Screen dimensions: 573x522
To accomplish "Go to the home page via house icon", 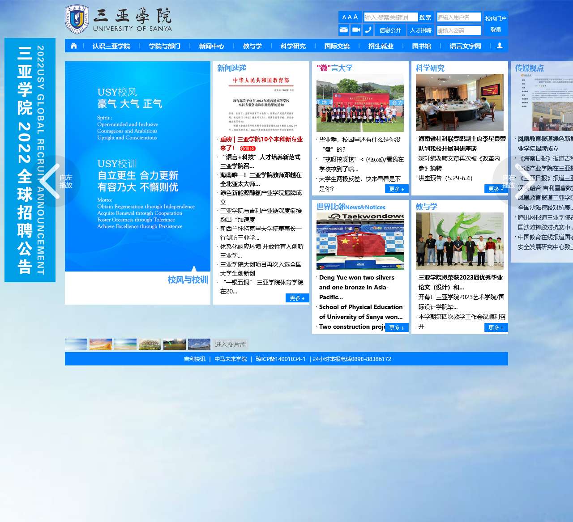I will (74, 46).
